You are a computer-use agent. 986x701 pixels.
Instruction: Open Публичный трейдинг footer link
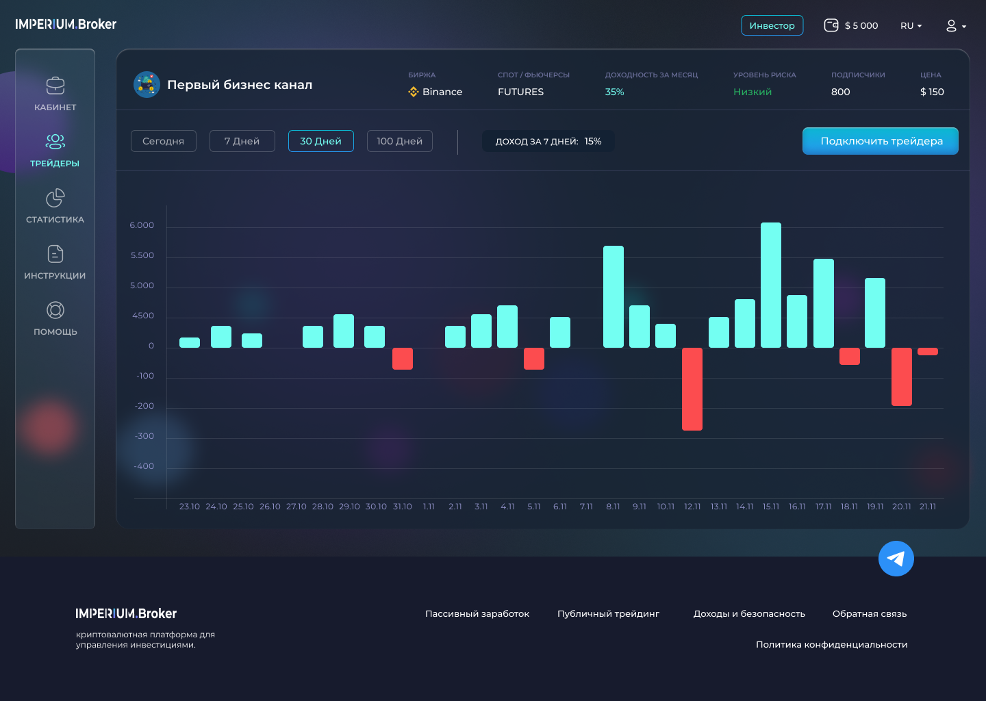pos(608,614)
